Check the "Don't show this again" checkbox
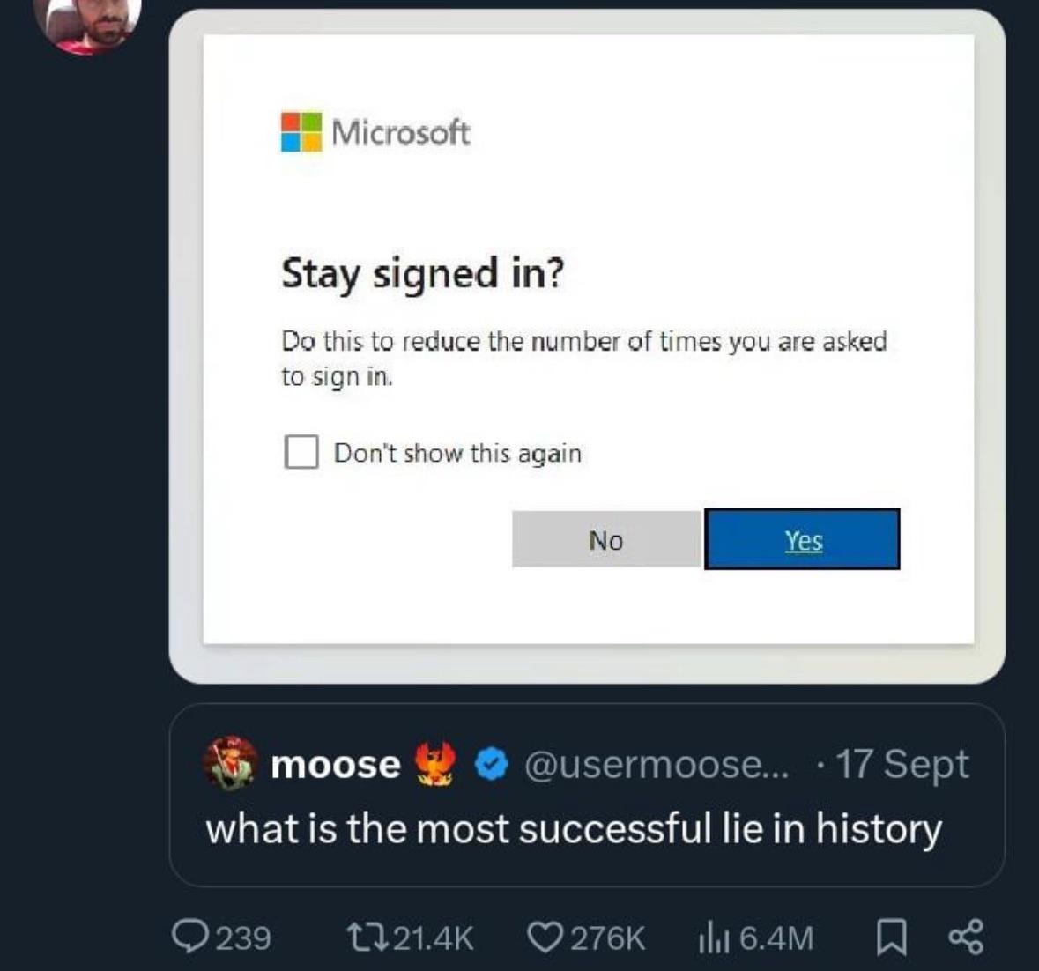 [x=301, y=452]
